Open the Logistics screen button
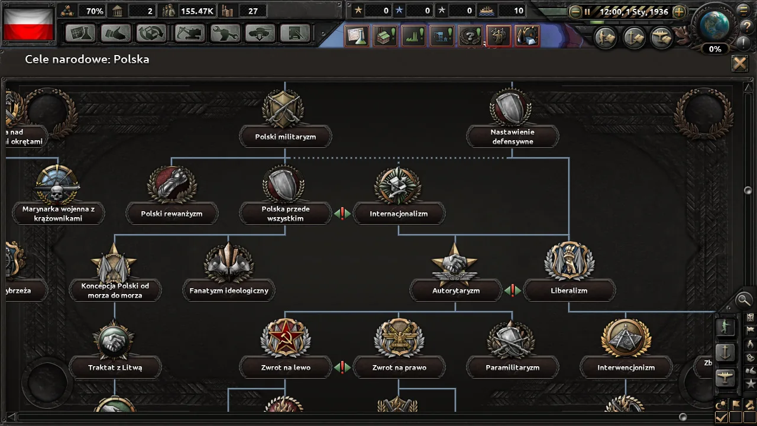 295,33
